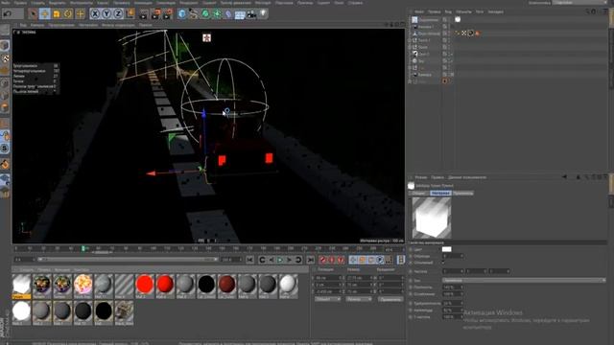This screenshot has height=345, width=614.
Task: Toggle the X axis lock
Action: coord(95,14)
